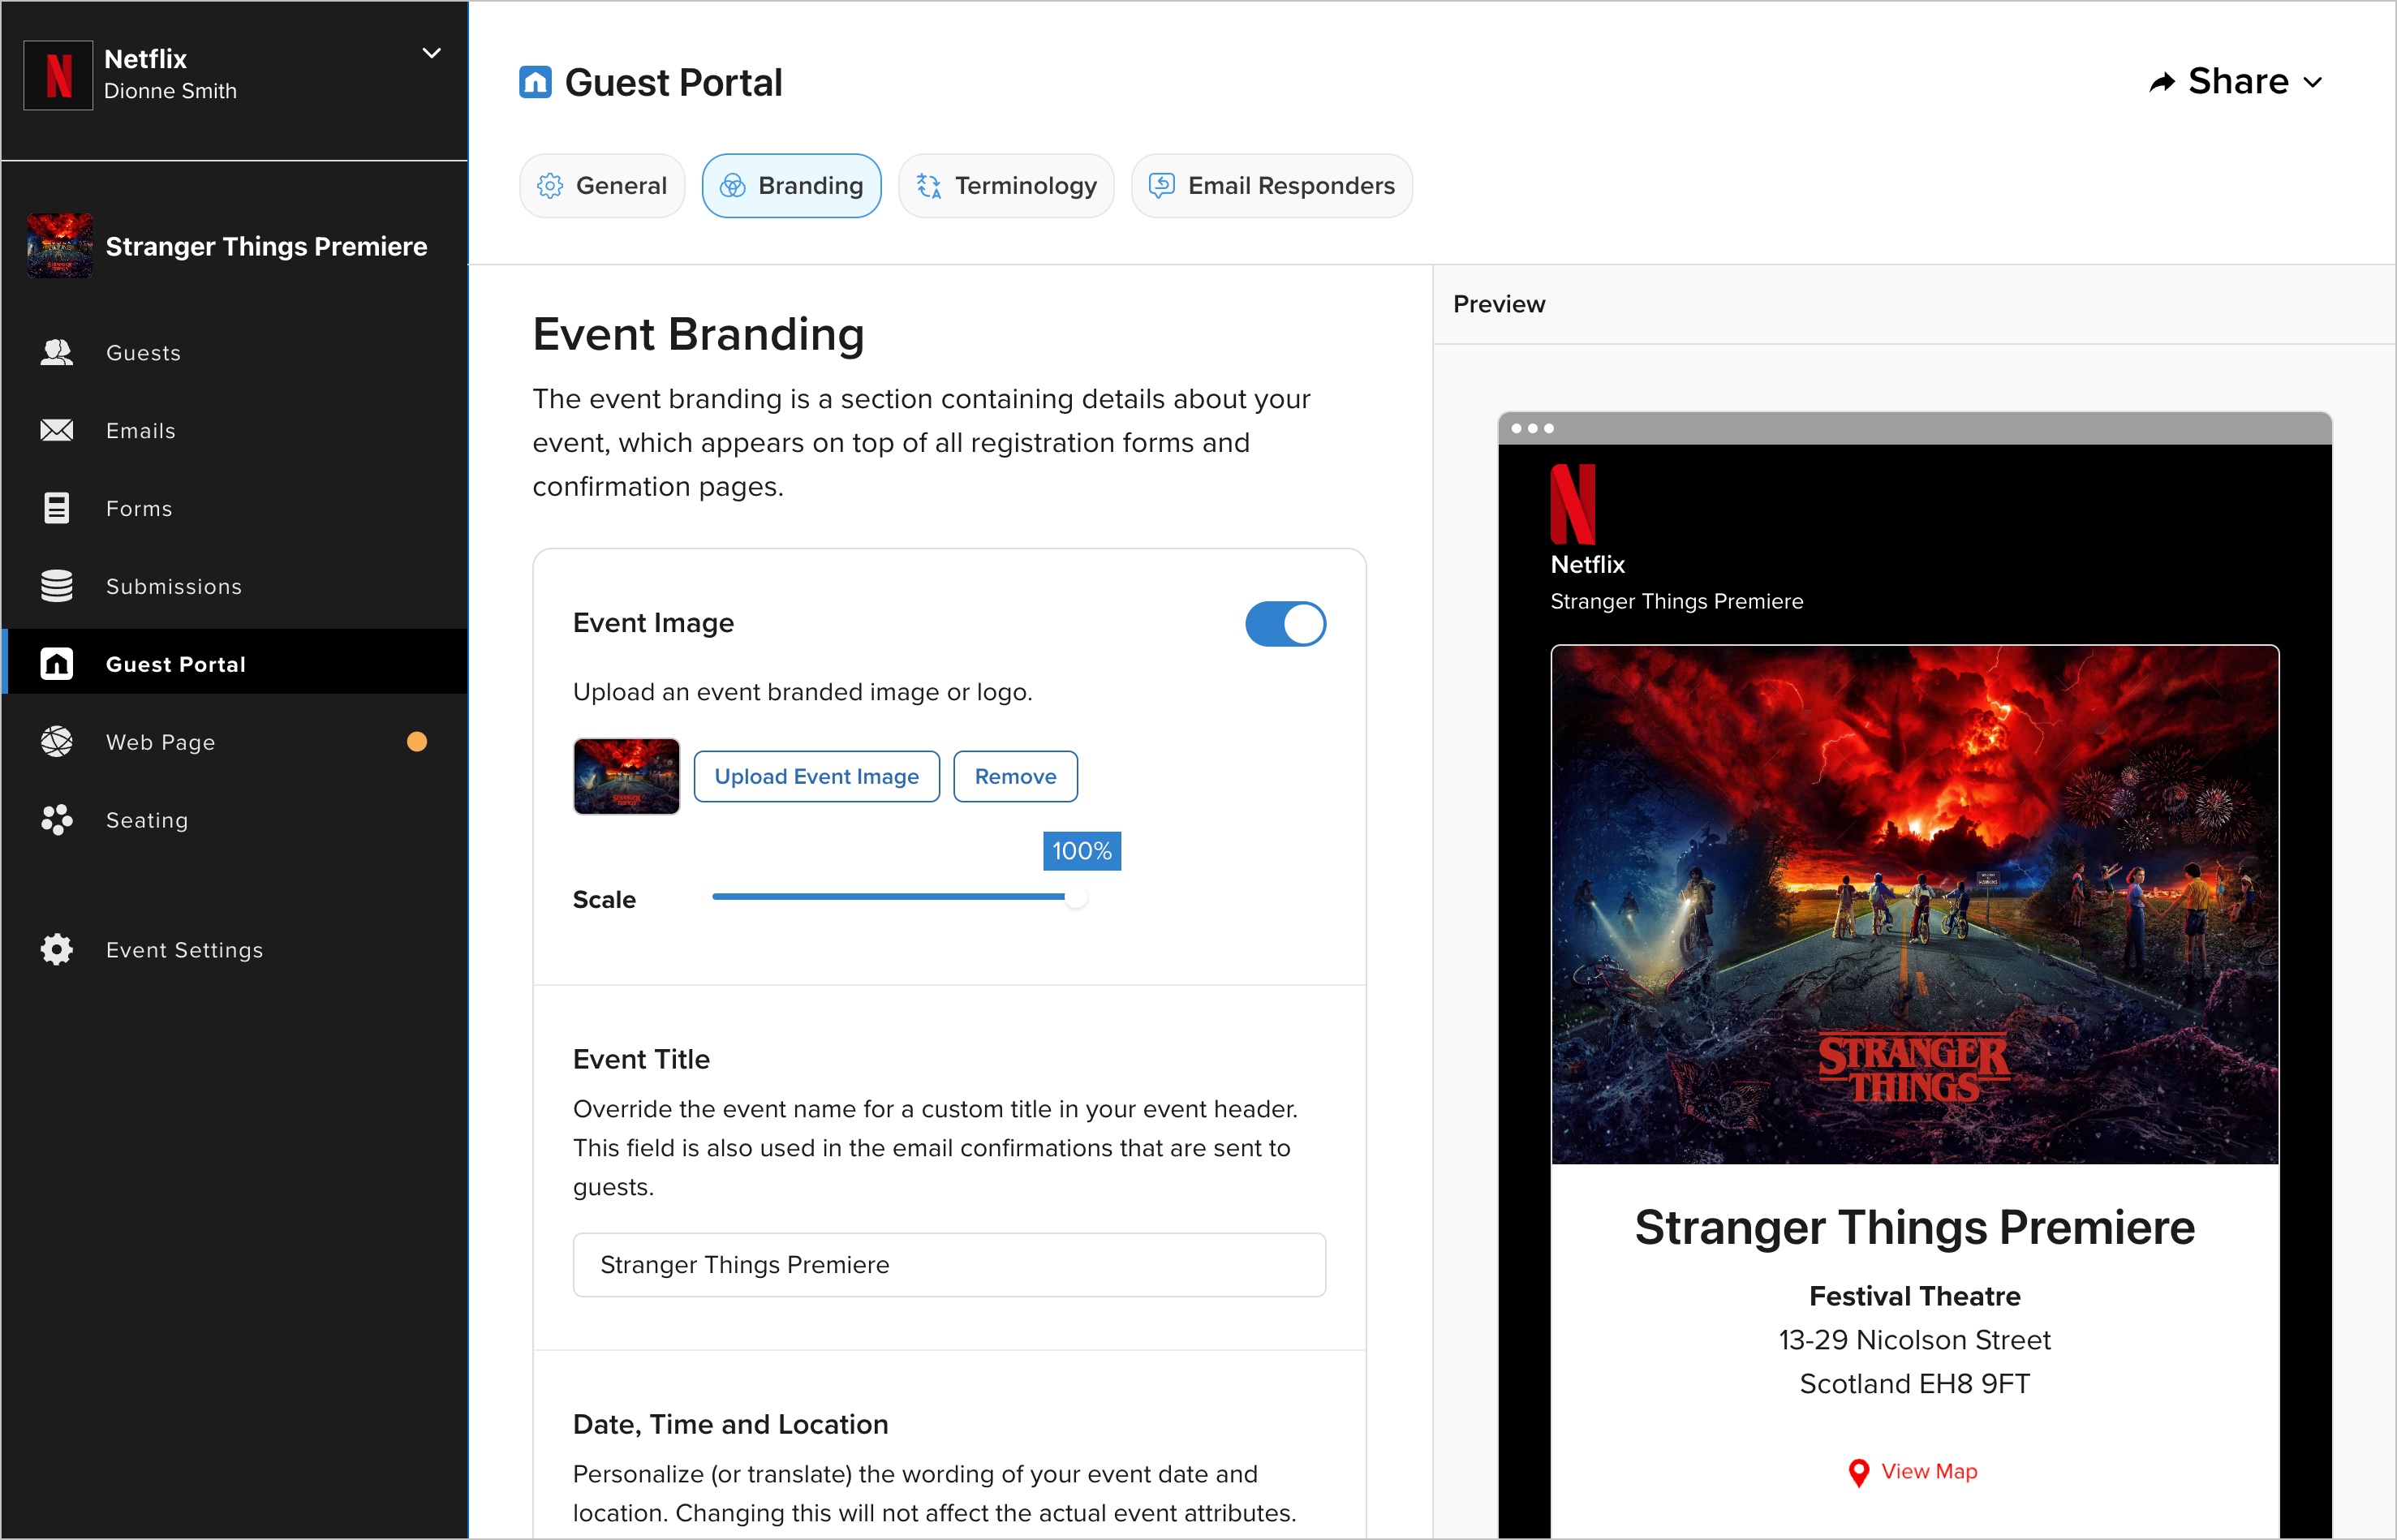
Task: Click the Festival Theatre venue text
Action: (1914, 1296)
